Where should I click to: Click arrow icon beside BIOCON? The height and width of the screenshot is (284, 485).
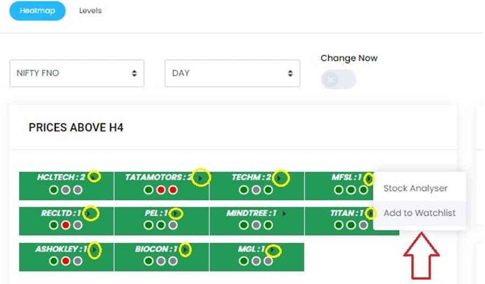pos(185,249)
